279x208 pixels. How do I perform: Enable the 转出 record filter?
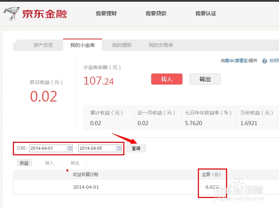click(74, 163)
